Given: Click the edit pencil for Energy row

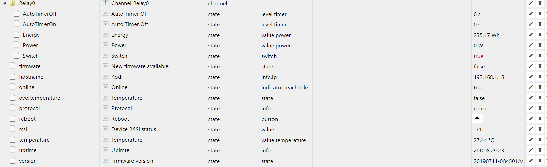Looking at the screenshot, I should click(x=531, y=35).
